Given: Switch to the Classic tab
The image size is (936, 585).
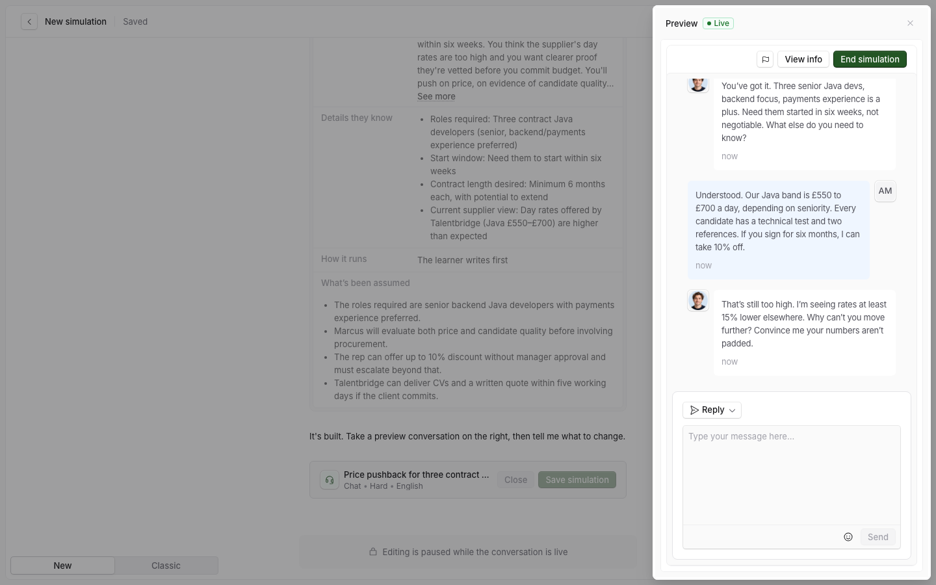Looking at the screenshot, I should click(166, 565).
